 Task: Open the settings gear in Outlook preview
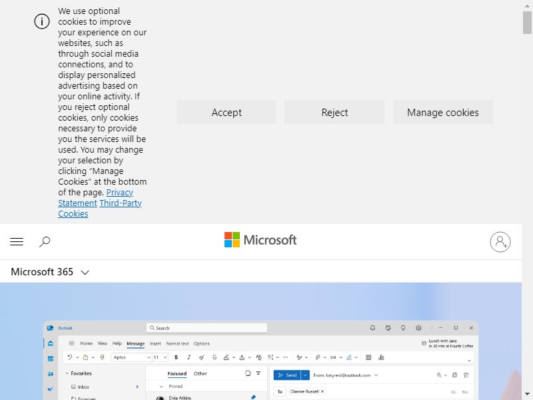click(418, 328)
